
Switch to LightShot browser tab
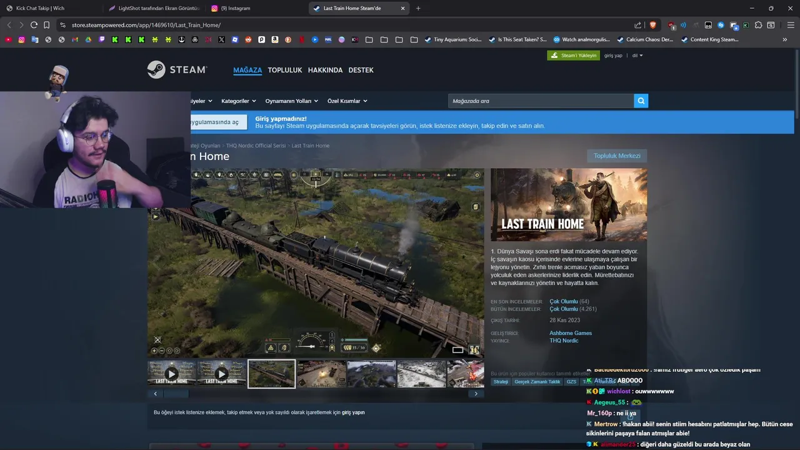pos(153,8)
